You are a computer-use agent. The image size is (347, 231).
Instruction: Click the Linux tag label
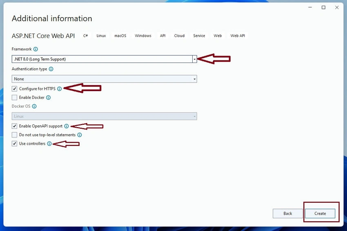click(101, 36)
